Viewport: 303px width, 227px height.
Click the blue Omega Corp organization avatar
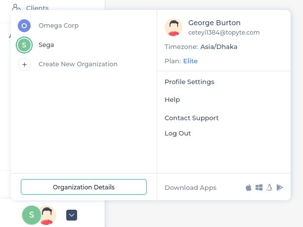tap(24, 26)
